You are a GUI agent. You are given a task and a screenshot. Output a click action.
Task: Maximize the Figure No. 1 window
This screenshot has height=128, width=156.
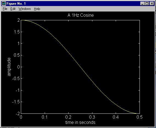[x=147, y=4]
